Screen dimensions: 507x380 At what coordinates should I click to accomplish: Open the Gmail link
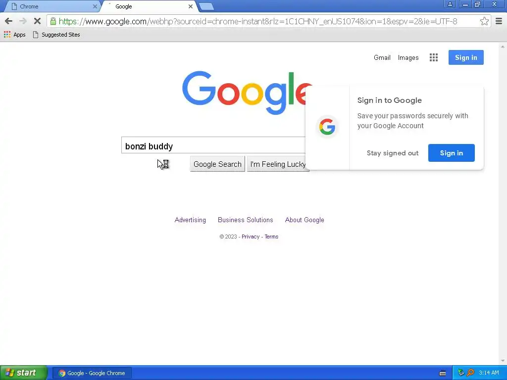coord(382,57)
